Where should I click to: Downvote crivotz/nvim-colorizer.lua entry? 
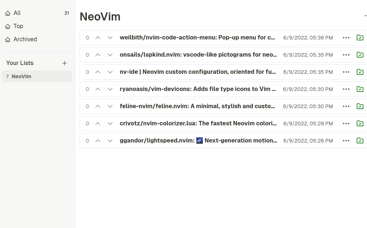[110, 123]
